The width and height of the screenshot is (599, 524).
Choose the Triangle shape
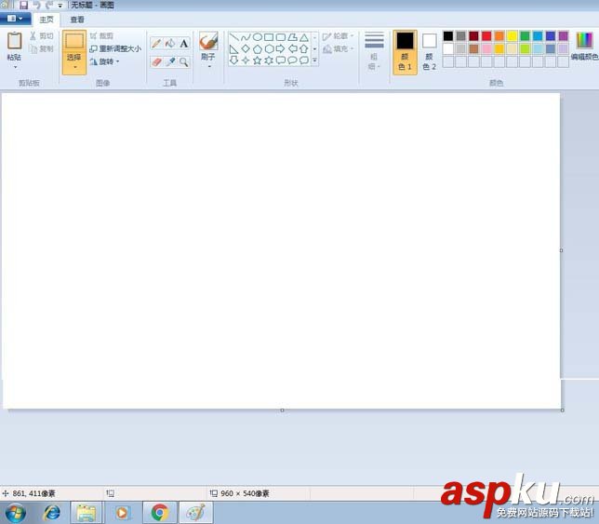coord(304,37)
